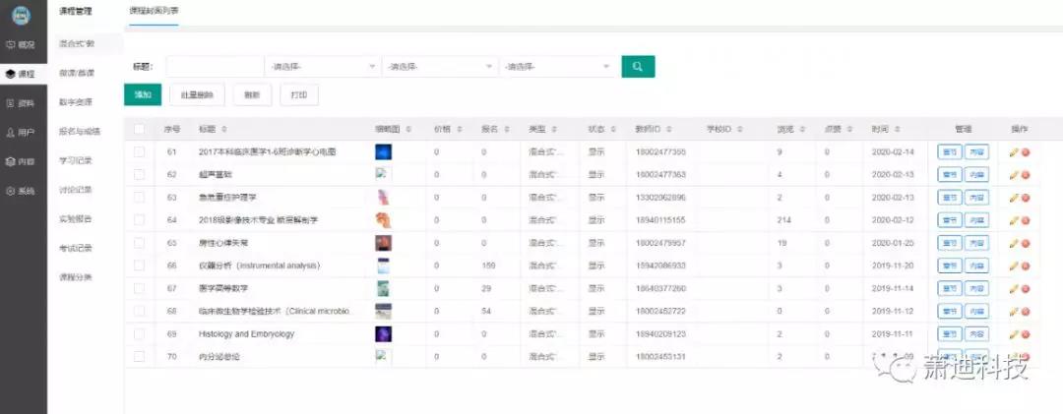Click the pencil edit icon for row 61

(1013, 152)
